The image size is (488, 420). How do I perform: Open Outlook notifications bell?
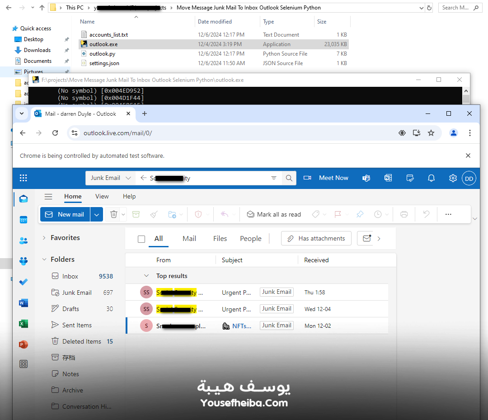pyautogui.click(x=431, y=178)
